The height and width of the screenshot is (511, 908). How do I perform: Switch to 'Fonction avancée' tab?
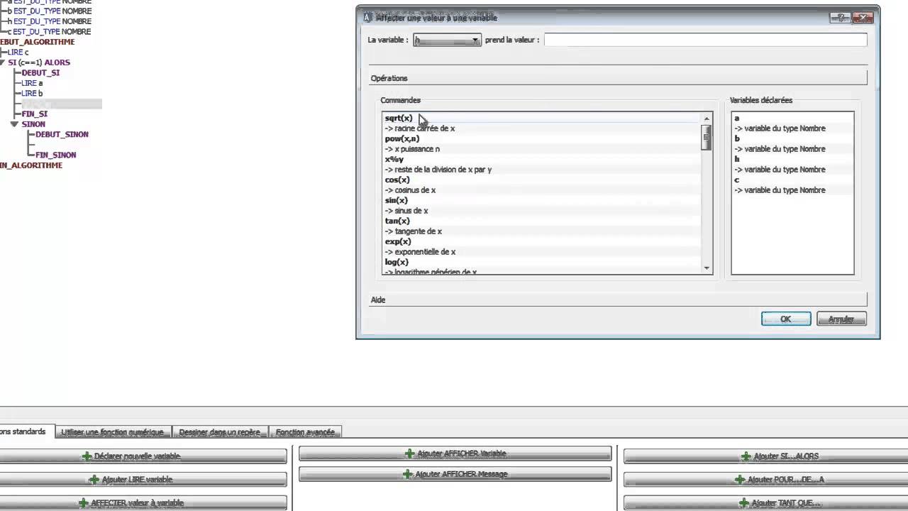click(x=306, y=432)
